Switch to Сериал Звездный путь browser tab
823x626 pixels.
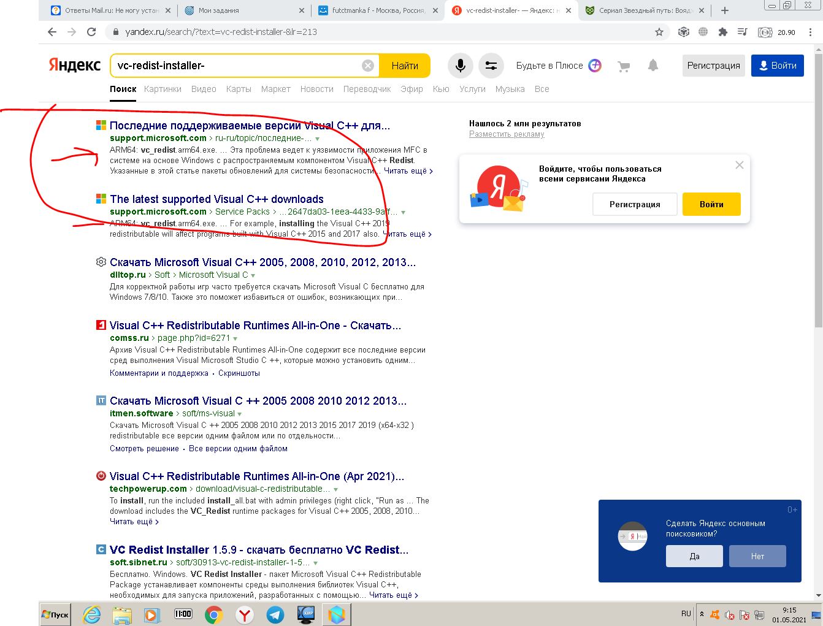tap(645, 10)
